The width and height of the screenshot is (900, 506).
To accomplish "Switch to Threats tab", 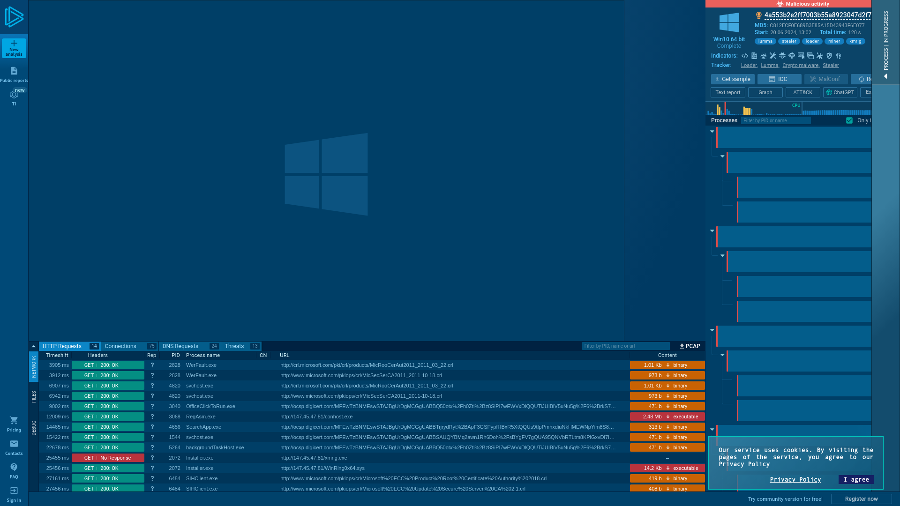I will point(241,346).
